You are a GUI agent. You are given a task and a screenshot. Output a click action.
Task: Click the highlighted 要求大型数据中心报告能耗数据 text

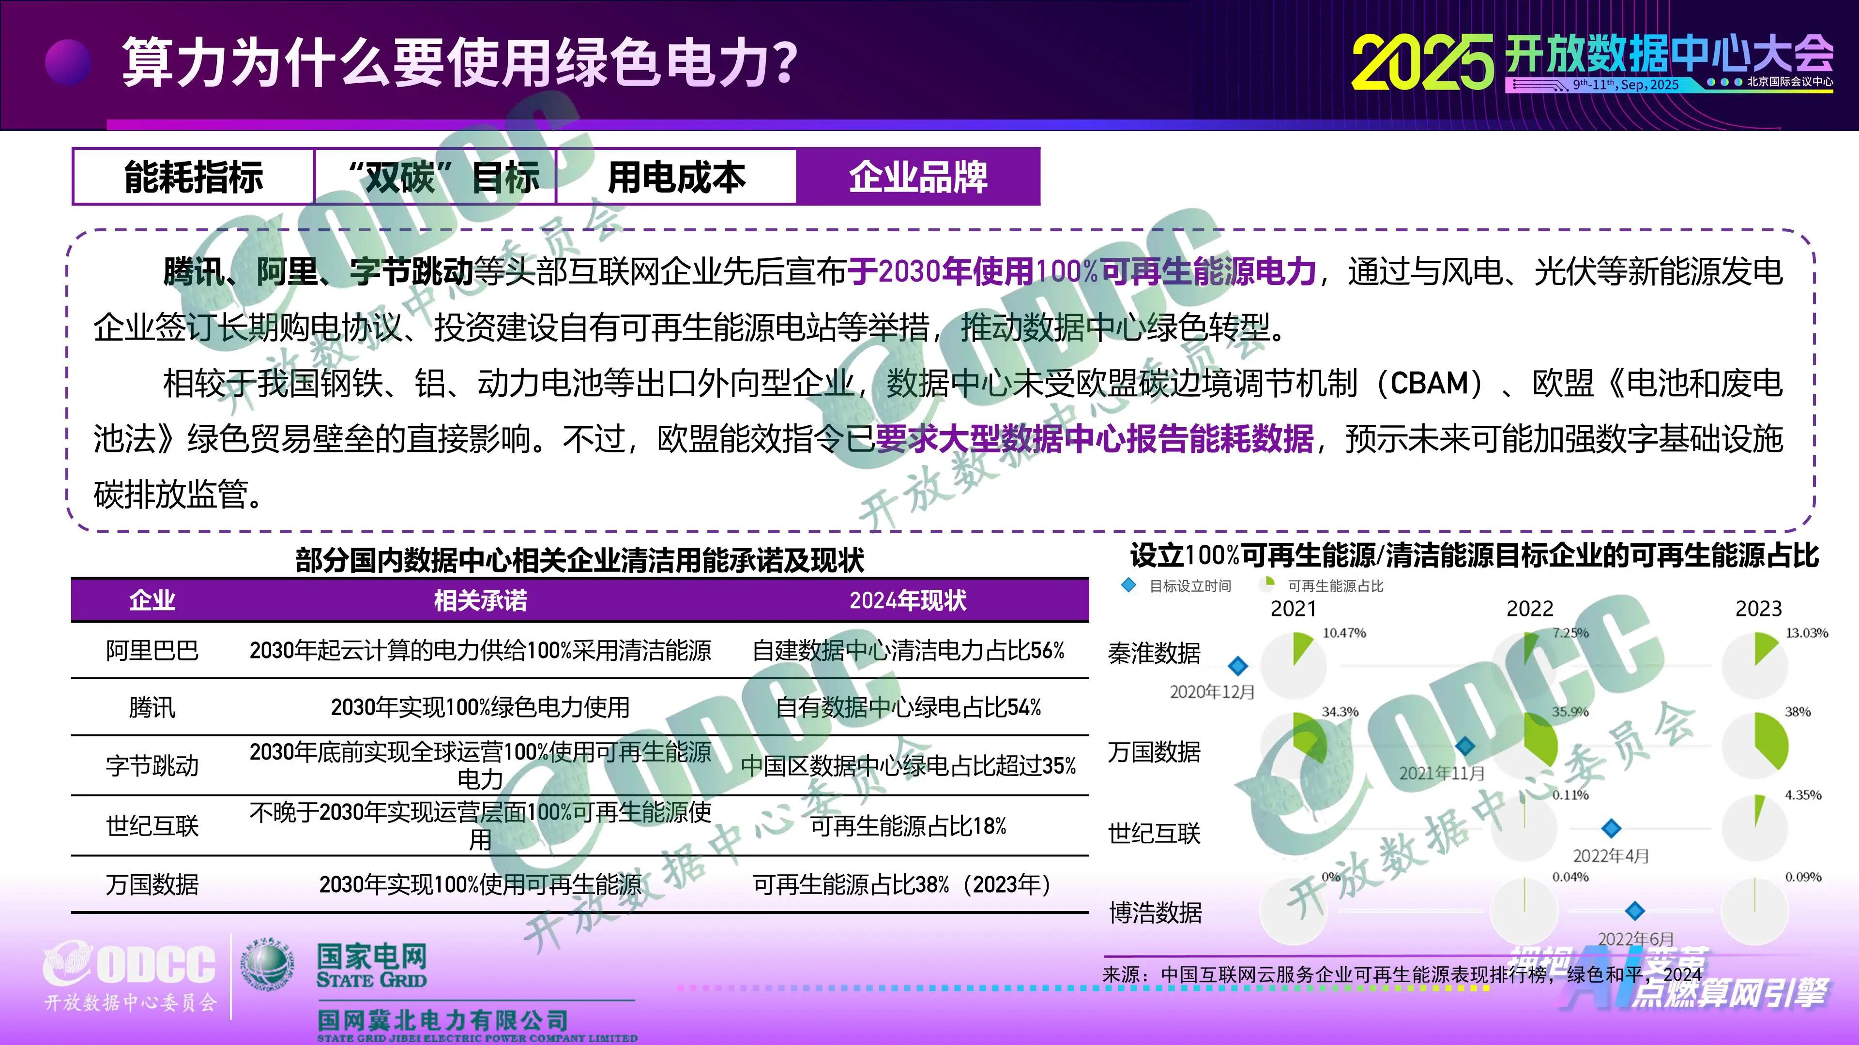click(1095, 438)
